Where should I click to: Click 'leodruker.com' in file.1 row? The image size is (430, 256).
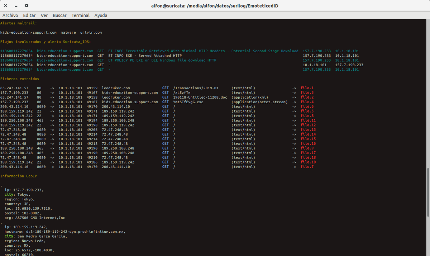pyautogui.click(x=116, y=88)
